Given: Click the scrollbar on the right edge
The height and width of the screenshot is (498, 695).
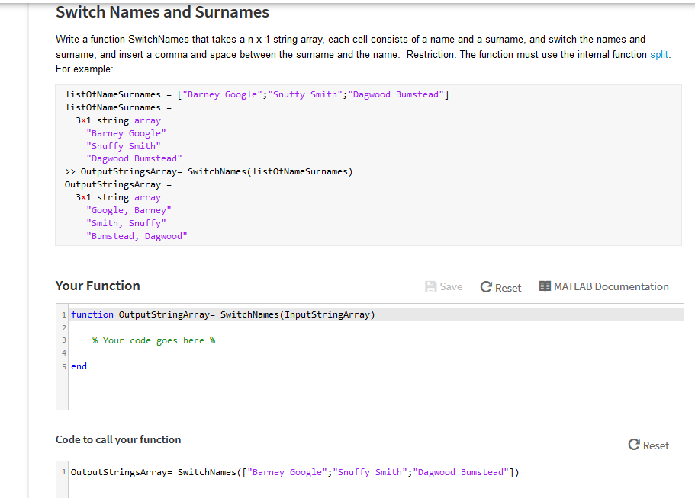Looking at the screenshot, I should click(x=692, y=249).
